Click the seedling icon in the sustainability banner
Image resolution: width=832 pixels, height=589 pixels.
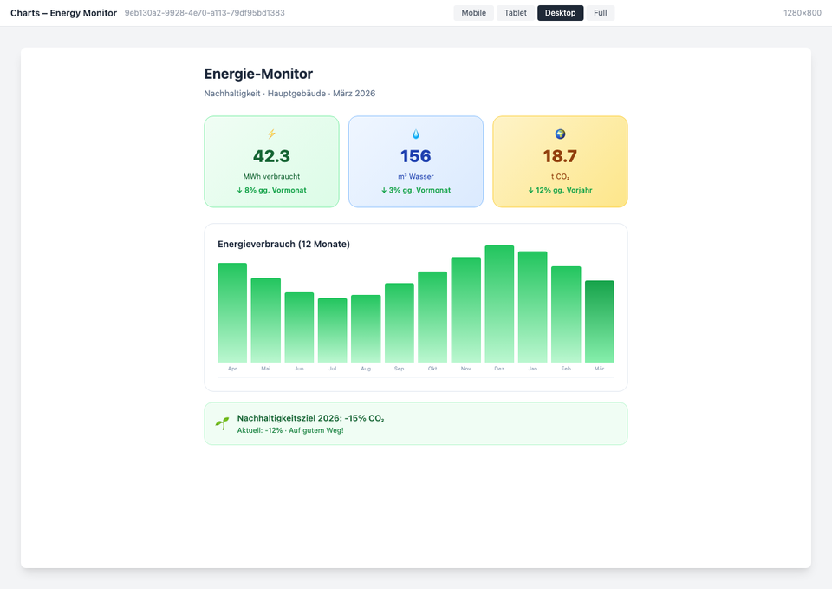click(x=220, y=422)
